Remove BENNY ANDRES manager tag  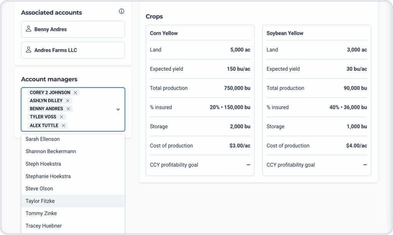click(x=68, y=109)
